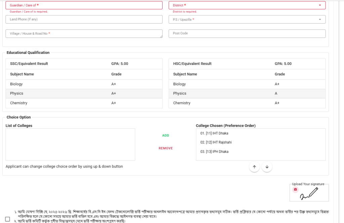Click the Land Phone input field
The height and width of the screenshot is (223, 344).
point(84,20)
